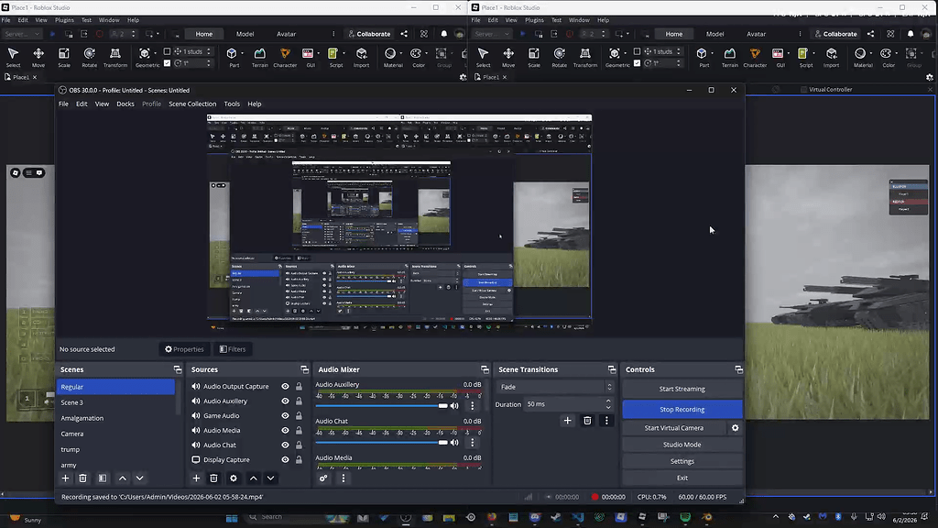Open the GUI tool in left Roblox Studio
Viewport: 938px width, 528px height.
(x=308, y=58)
